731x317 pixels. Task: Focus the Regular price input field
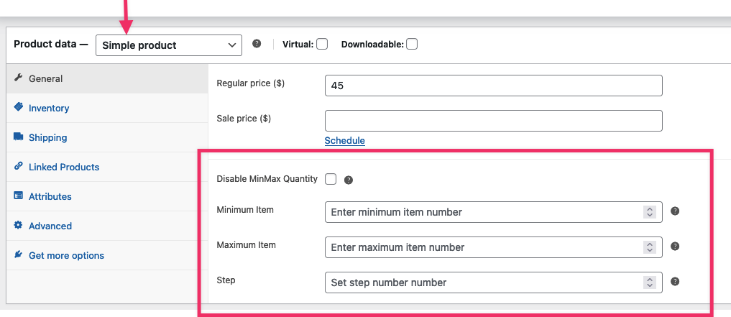coord(493,86)
